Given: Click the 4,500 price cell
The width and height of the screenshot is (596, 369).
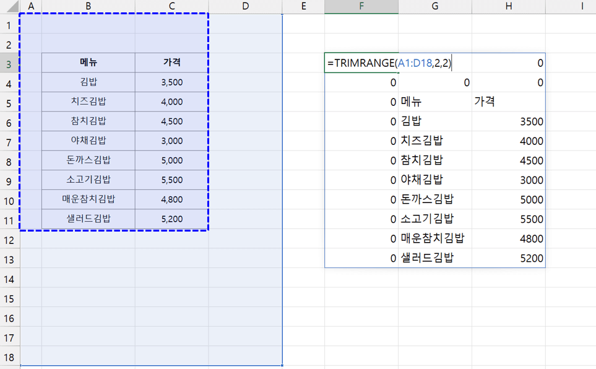Looking at the screenshot, I should coord(172,121).
